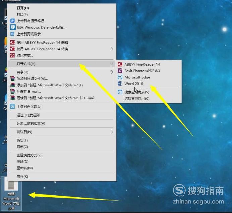Select 通过QQ发送到 menu entry
This screenshot has height=213, width=232.
[x=62, y=115]
